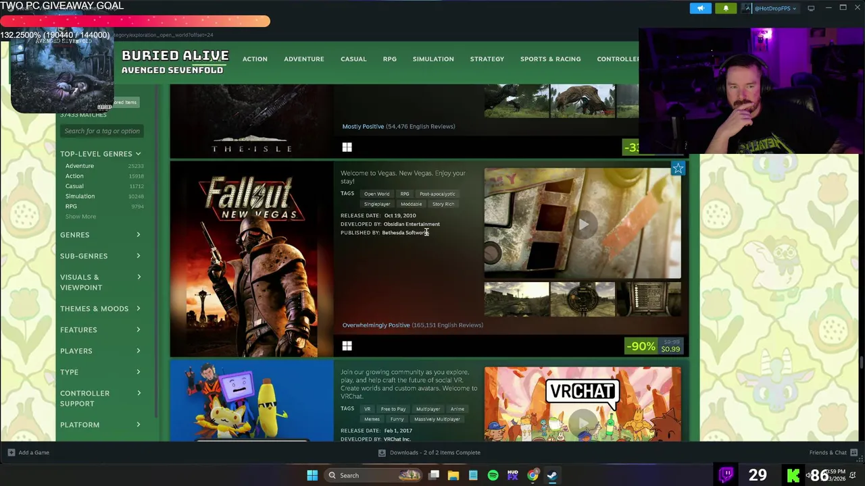
Task: Click the Massively Multiplayer tag
Action: [x=437, y=419]
